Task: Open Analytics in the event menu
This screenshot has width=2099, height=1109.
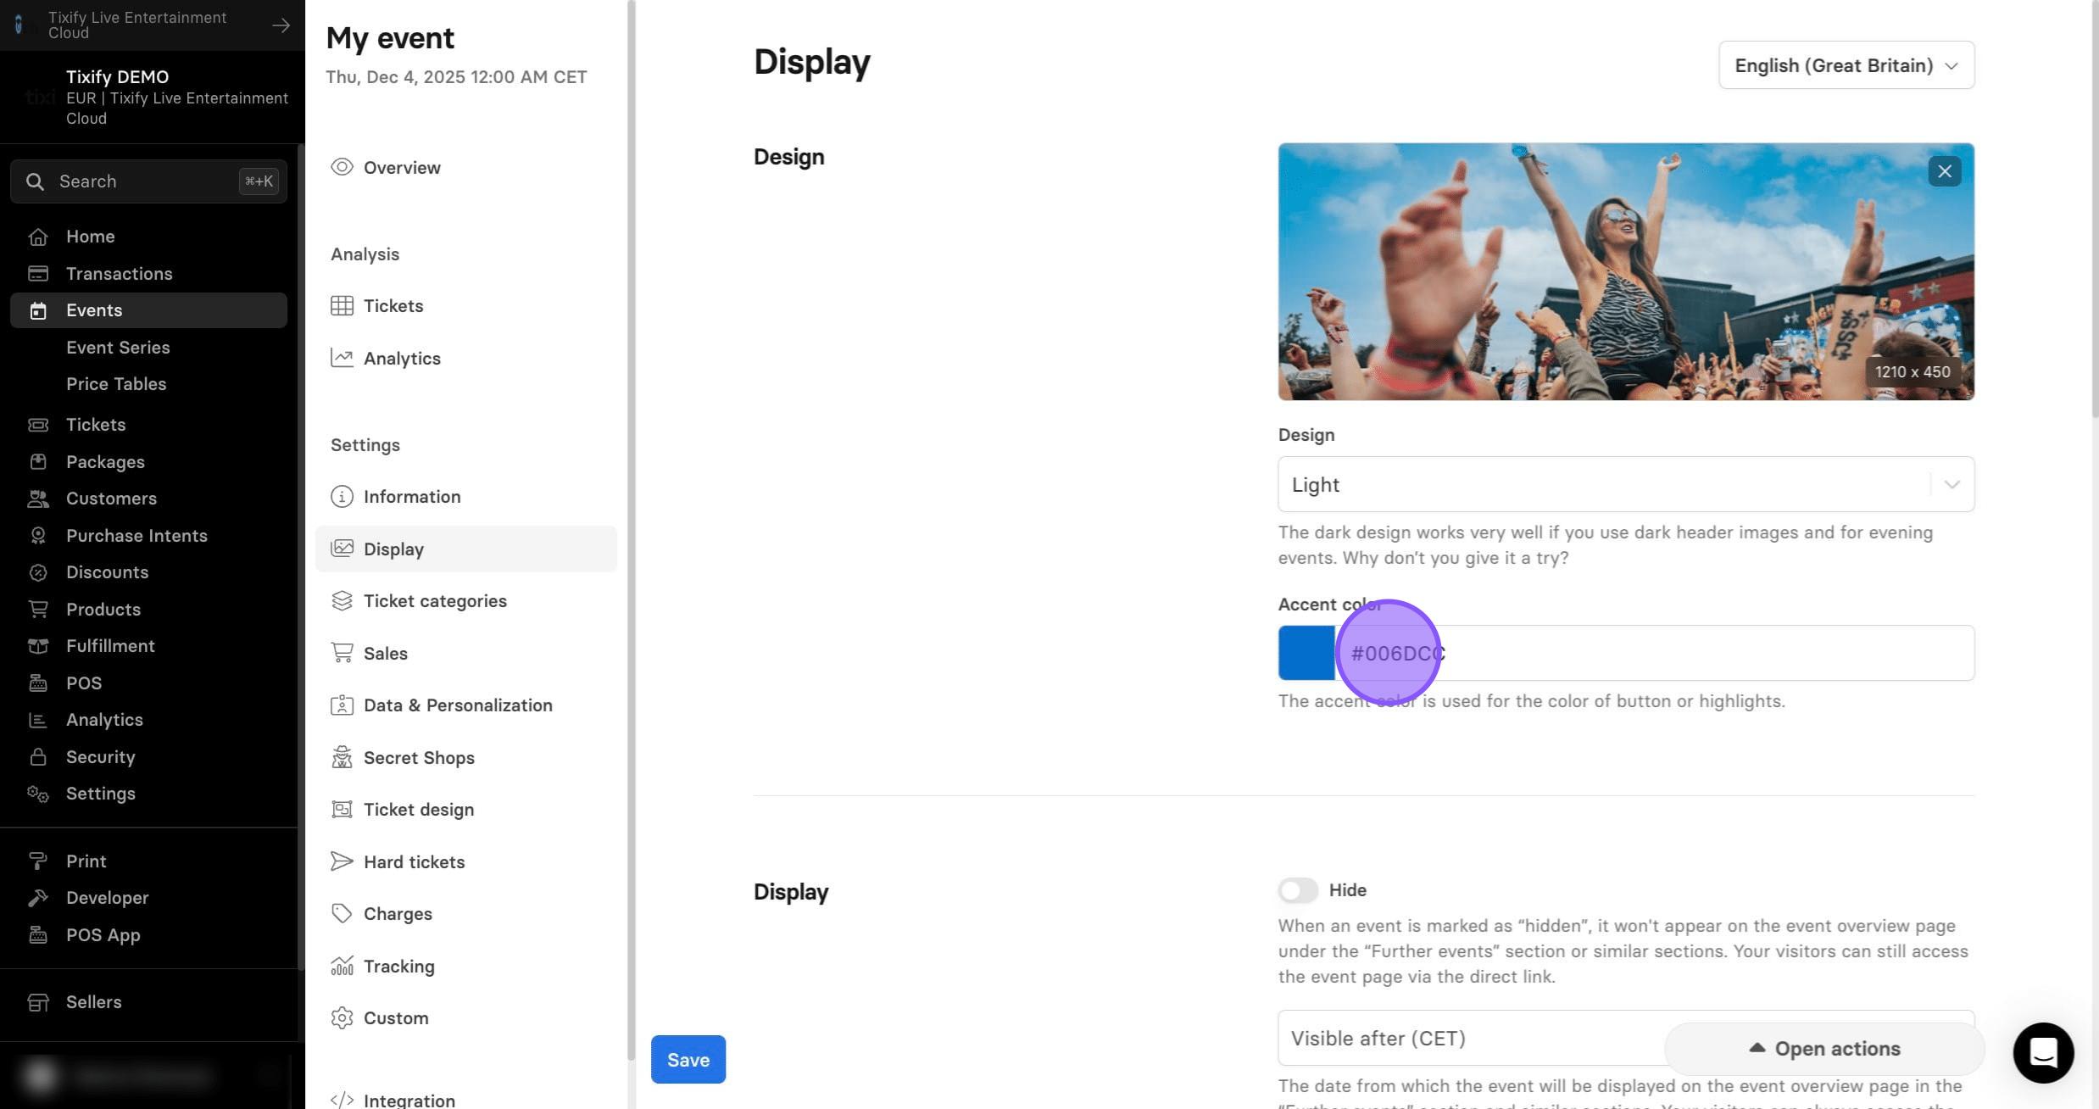Action: coord(465,359)
